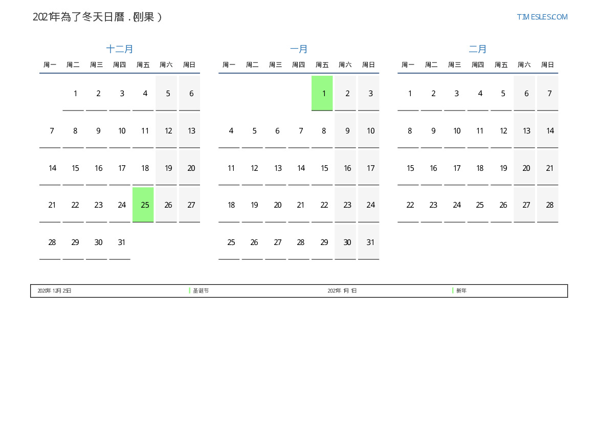
Task: Click the green marker beside 新年 legend
Action: coord(453,291)
